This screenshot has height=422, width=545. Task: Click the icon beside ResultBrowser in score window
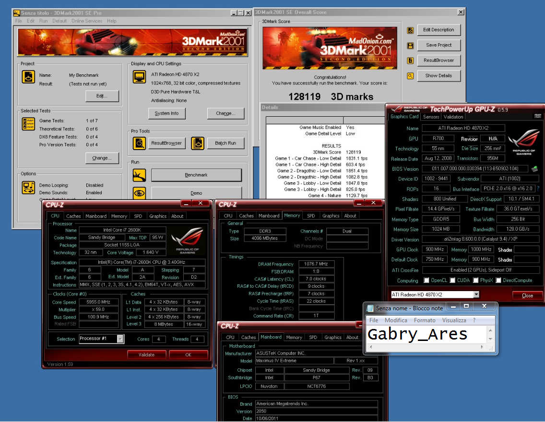410,60
